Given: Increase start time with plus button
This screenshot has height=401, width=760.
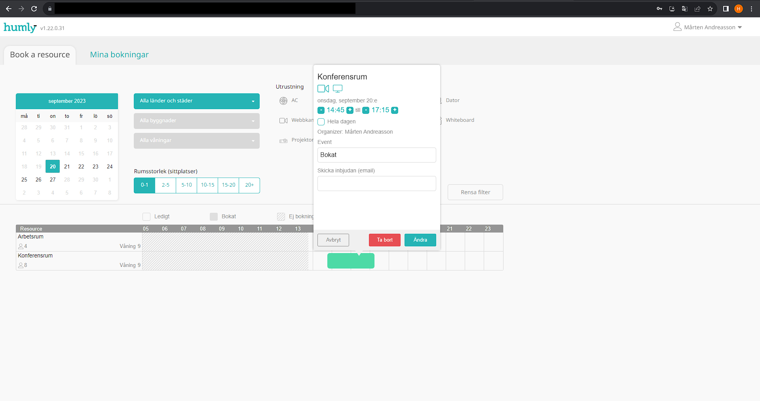Looking at the screenshot, I should tap(350, 110).
